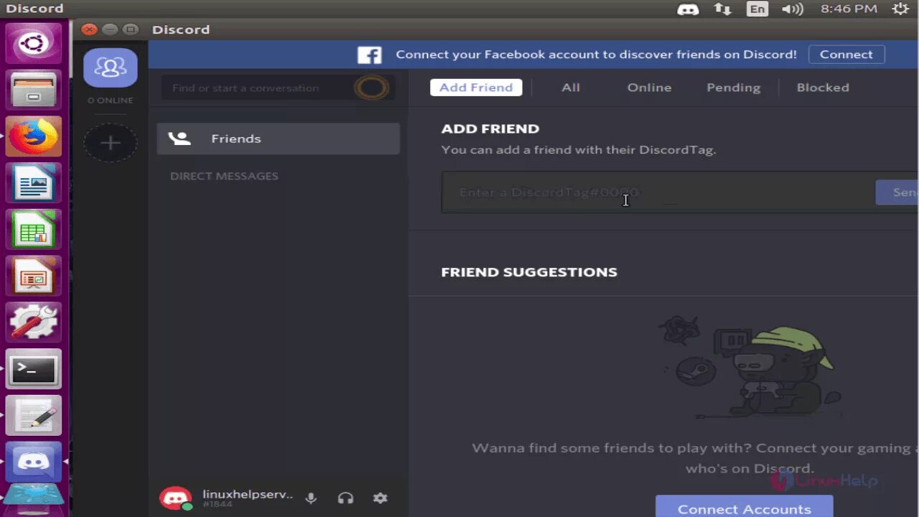Open the En keyboard layout indicator
This screenshot has height=517, width=919.
point(757,9)
